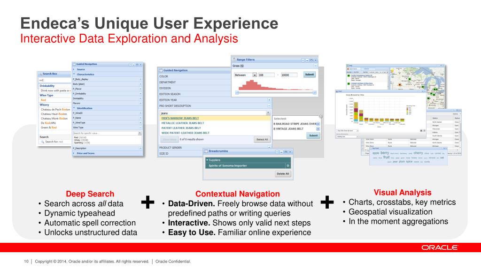Collapse the Characteristics group
The height and width of the screenshot is (270, 481).
click(x=74, y=75)
